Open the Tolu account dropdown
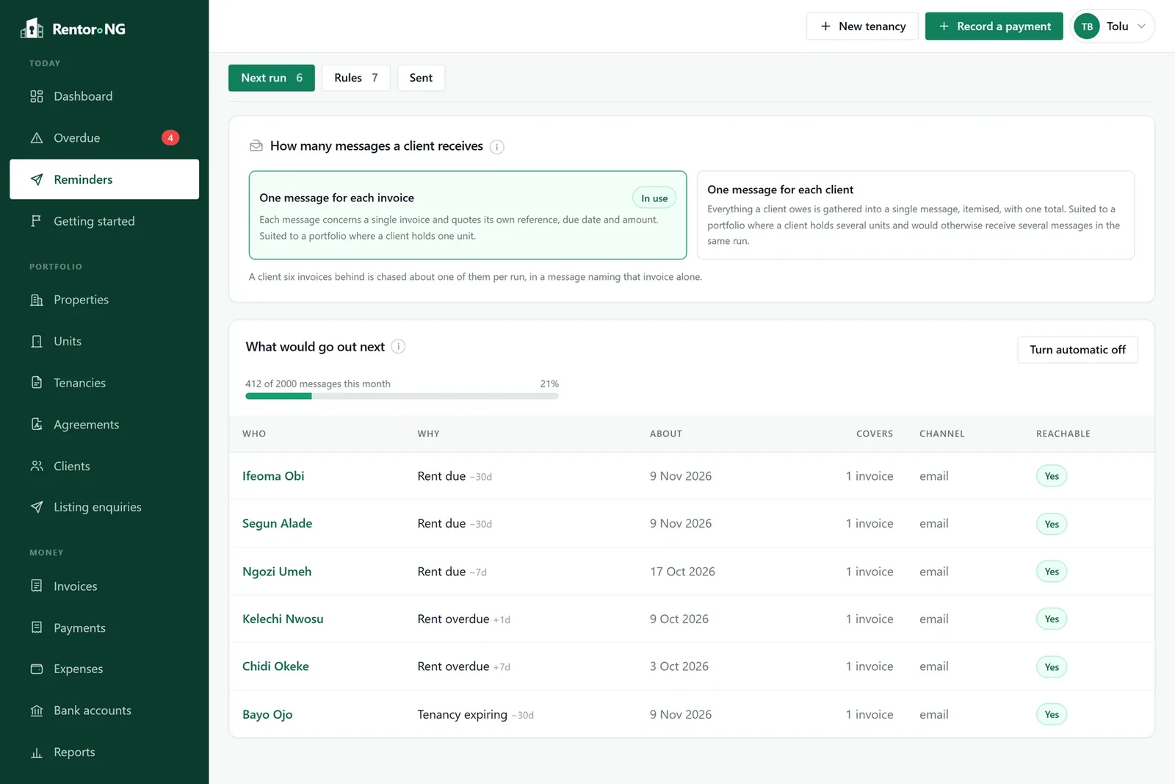The width and height of the screenshot is (1175, 784). (x=1113, y=26)
